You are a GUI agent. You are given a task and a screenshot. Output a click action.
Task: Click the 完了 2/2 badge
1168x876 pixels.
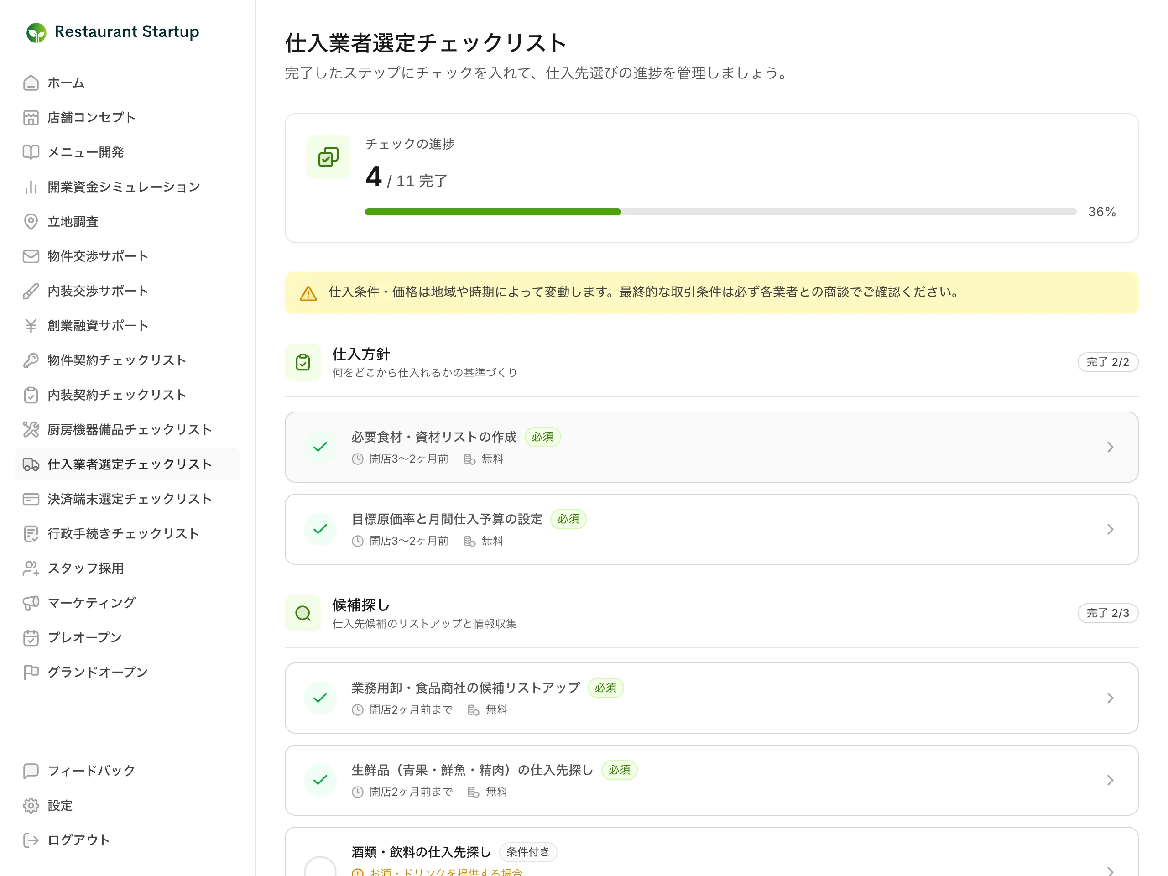[x=1107, y=362]
